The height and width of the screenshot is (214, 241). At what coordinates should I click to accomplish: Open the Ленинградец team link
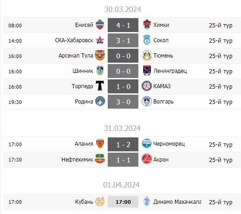(170, 71)
